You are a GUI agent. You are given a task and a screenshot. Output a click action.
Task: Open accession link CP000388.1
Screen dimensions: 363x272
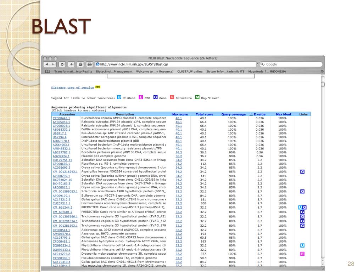[61, 258]
